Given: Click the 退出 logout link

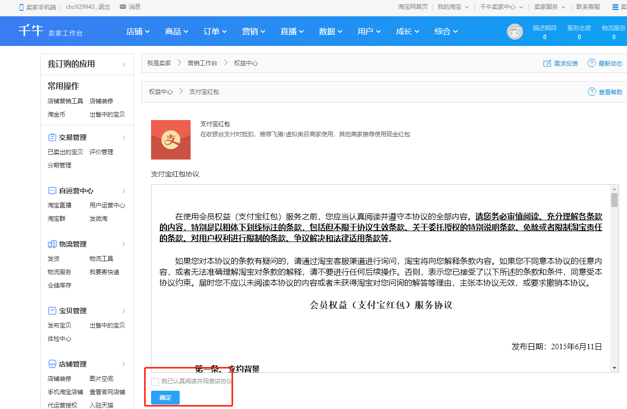Looking at the screenshot, I should [x=104, y=7].
